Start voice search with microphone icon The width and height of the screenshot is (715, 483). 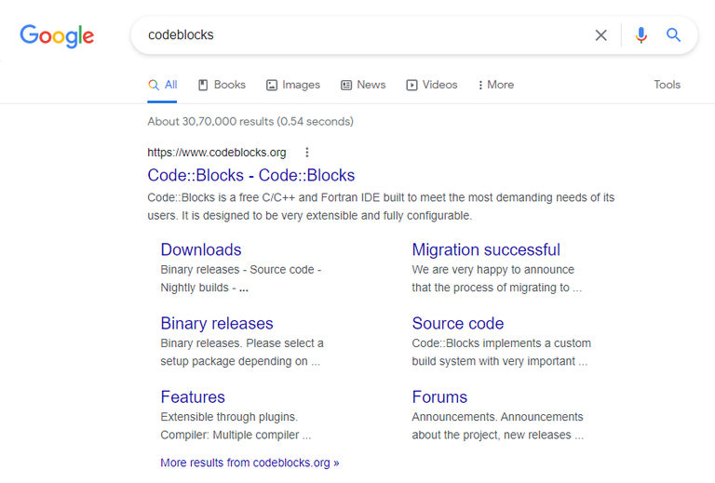click(x=641, y=35)
